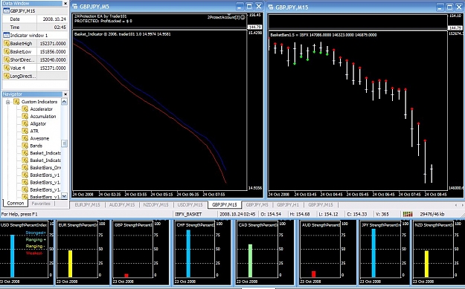
Task: Click the connection status bars icon
Action: point(408,214)
